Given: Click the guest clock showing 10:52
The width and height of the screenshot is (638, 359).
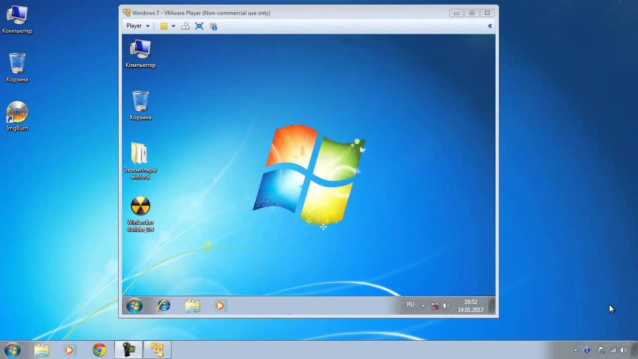Looking at the screenshot, I should click(471, 306).
